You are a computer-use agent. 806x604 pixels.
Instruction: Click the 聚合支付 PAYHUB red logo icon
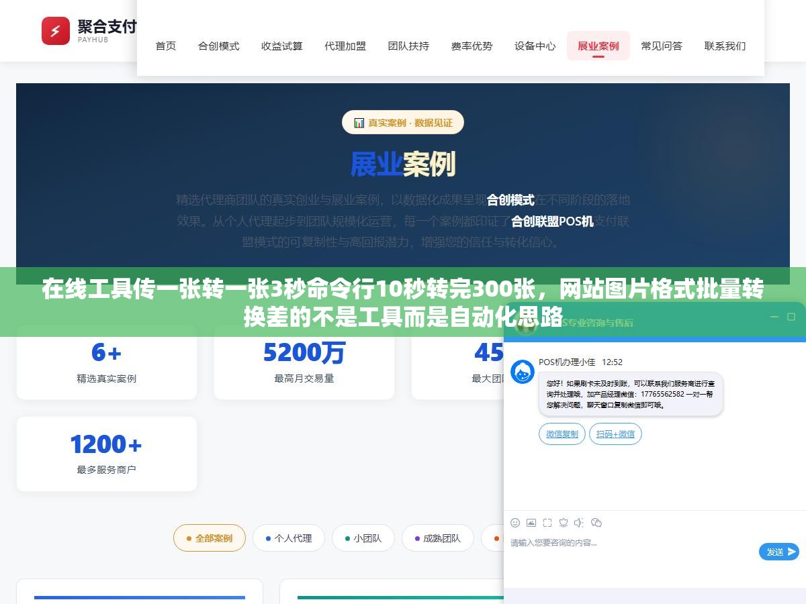click(56, 31)
